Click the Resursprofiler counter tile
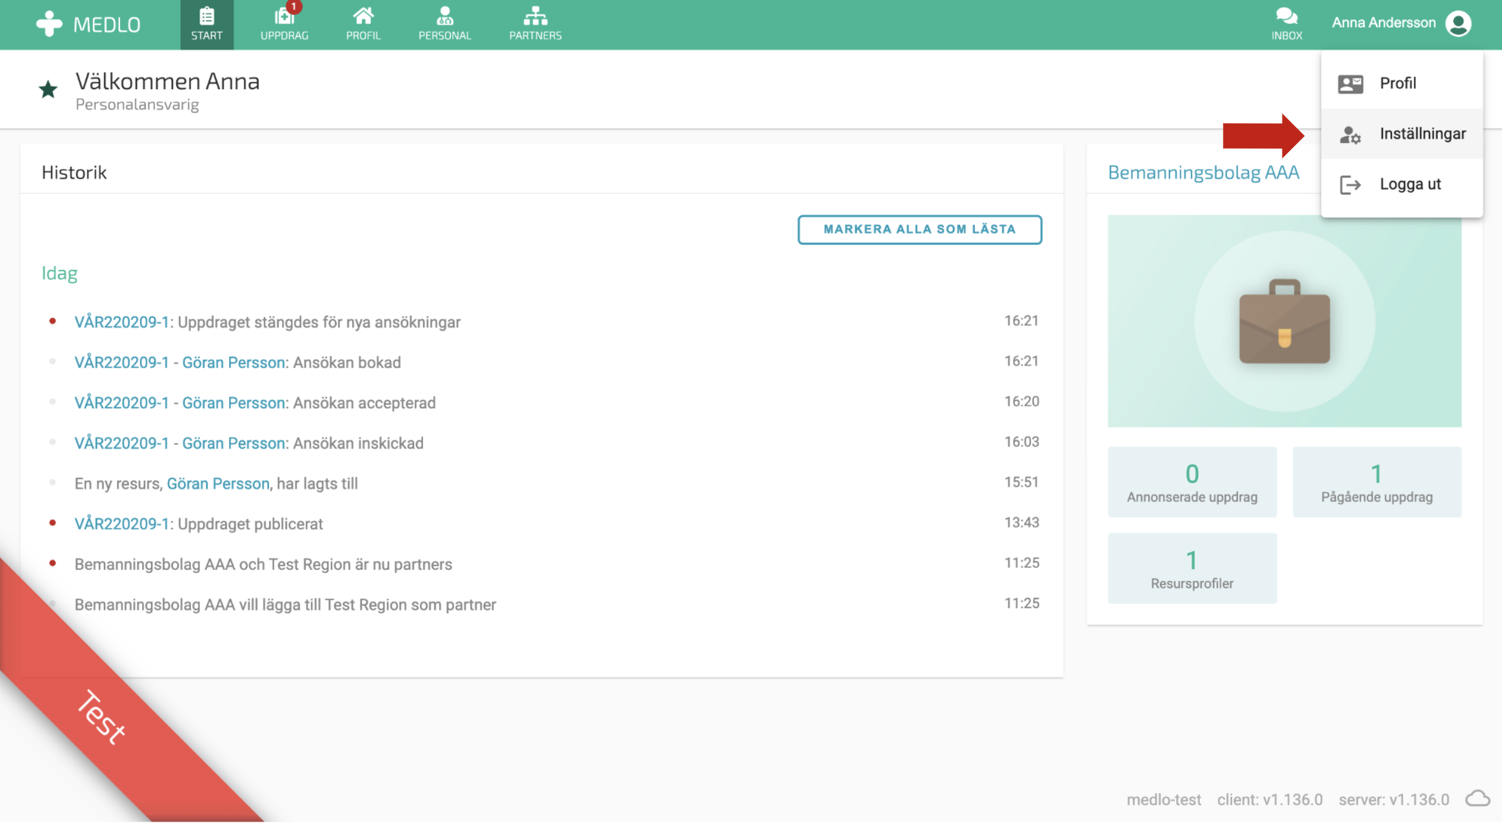1502x827 pixels. pos(1191,568)
